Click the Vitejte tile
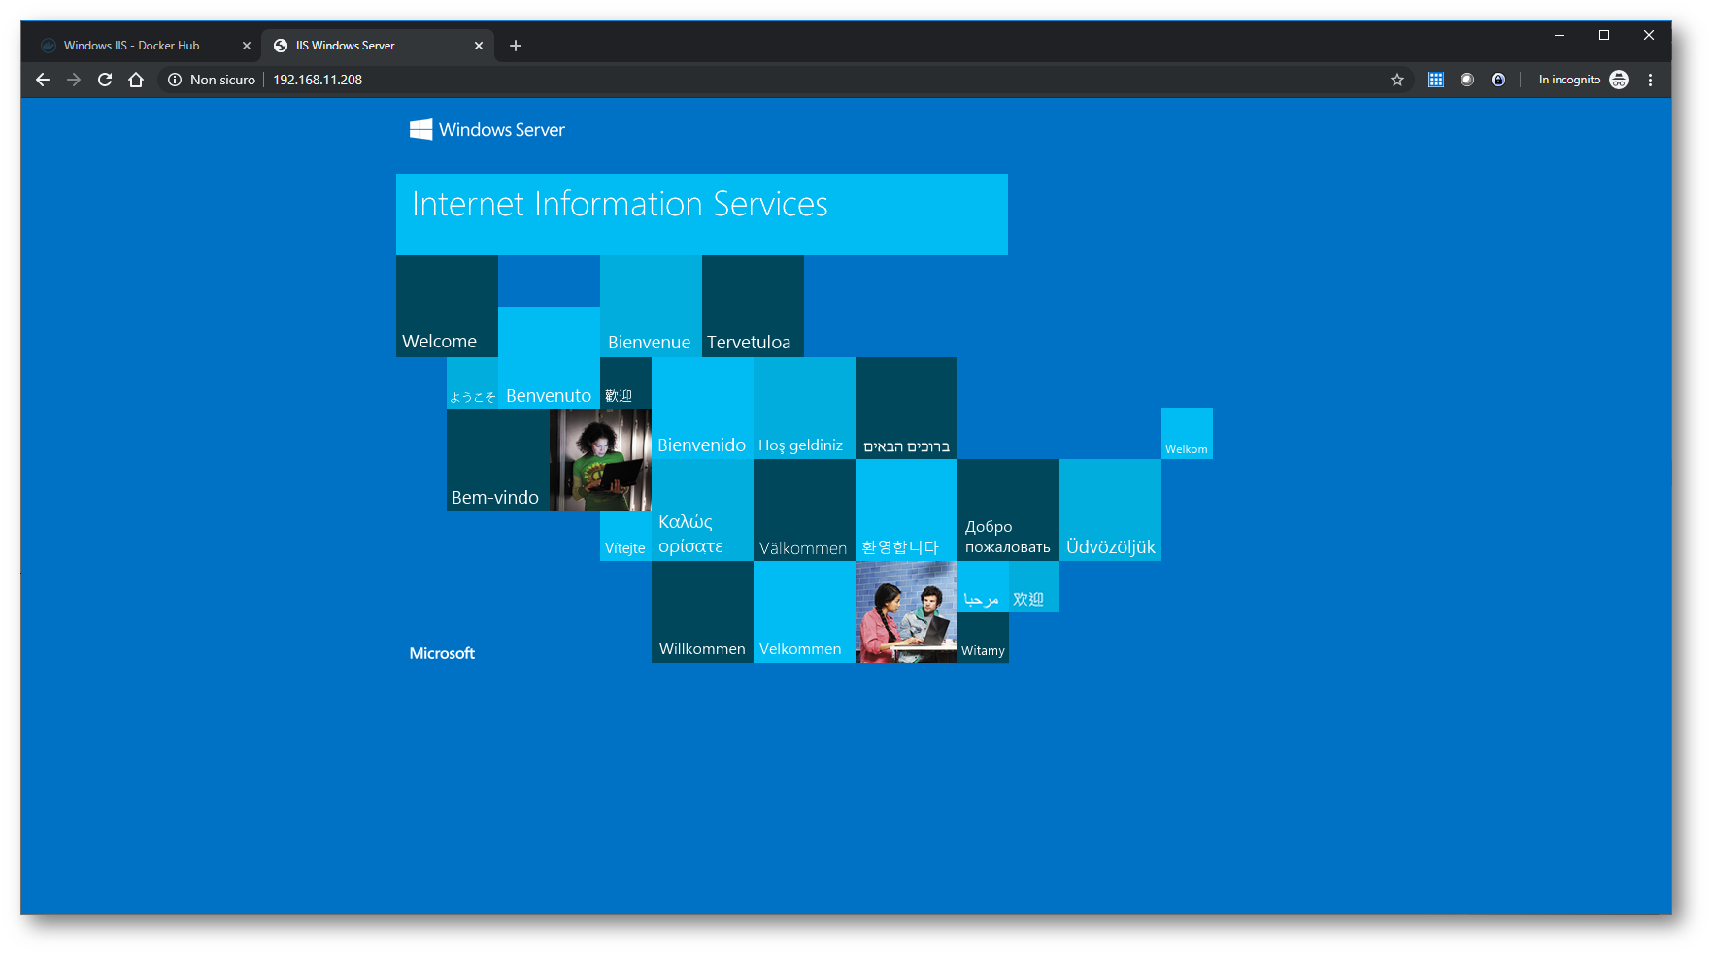The width and height of the screenshot is (1713, 956). pos(625,536)
